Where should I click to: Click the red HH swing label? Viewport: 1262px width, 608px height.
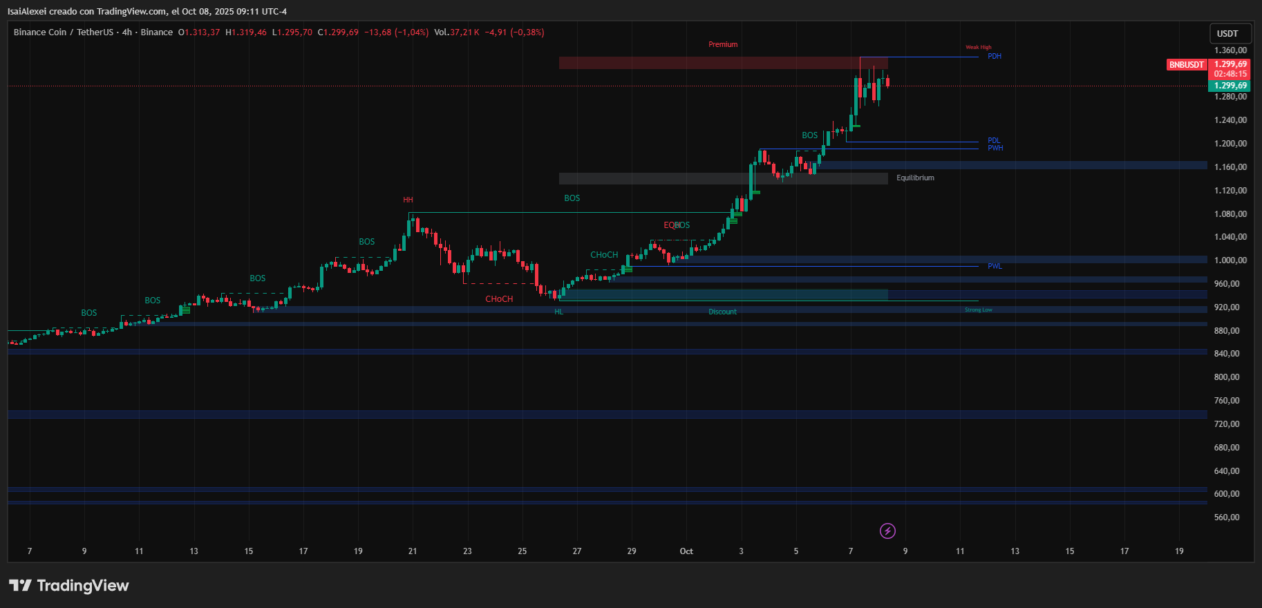[408, 200]
